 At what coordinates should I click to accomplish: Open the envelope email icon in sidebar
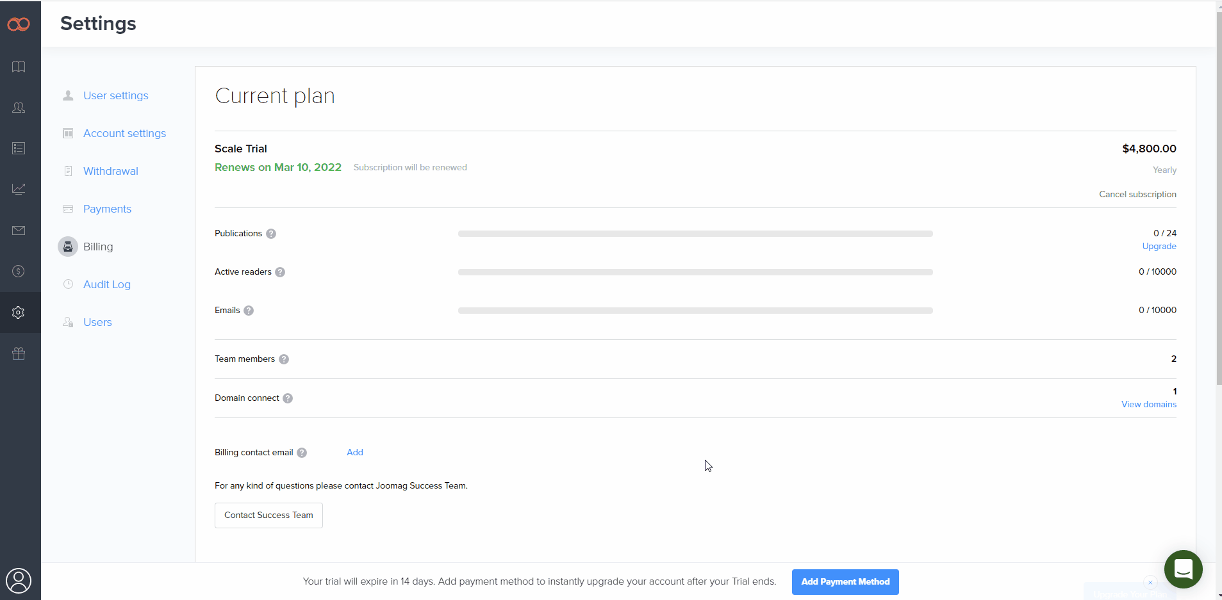(19, 231)
